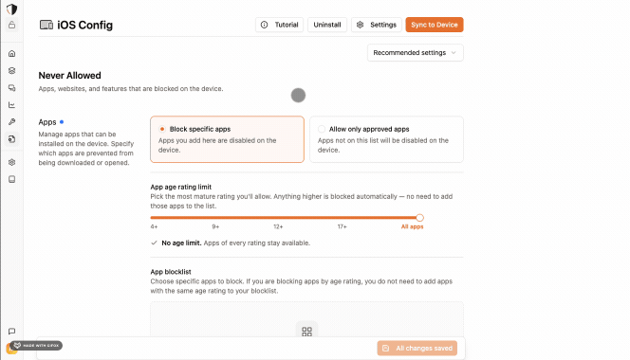Open the chat bubble icon in sidebar
This screenshot has height=360, width=630.
pos(12,332)
